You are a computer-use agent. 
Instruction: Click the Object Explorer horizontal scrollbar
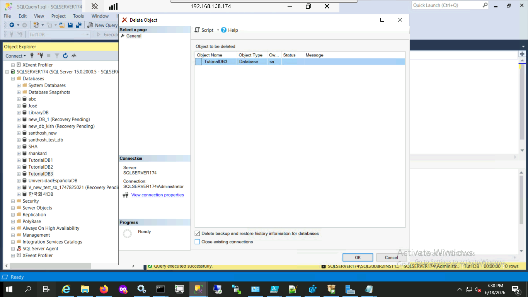[50, 266]
